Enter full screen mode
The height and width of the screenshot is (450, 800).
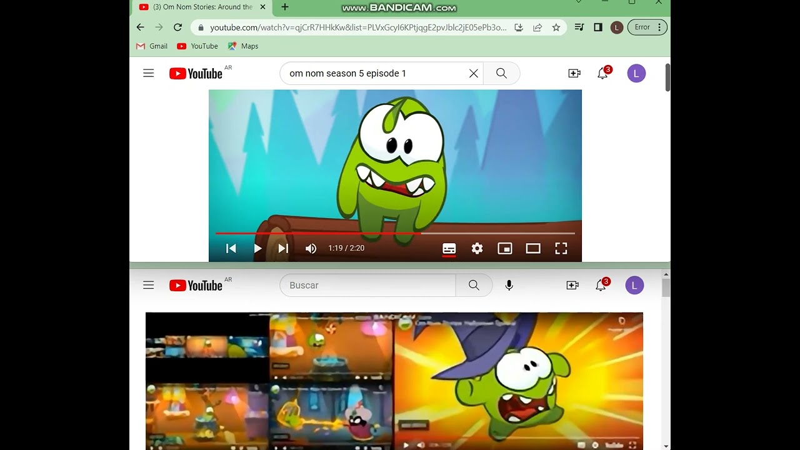point(561,248)
